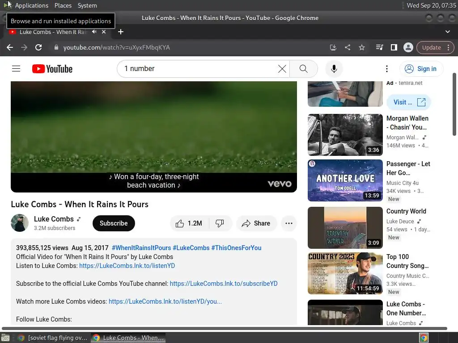Open Morgan Wallen Chasin' You thumbnail
This screenshot has height=343, width=458.
(x=345, y=135)
